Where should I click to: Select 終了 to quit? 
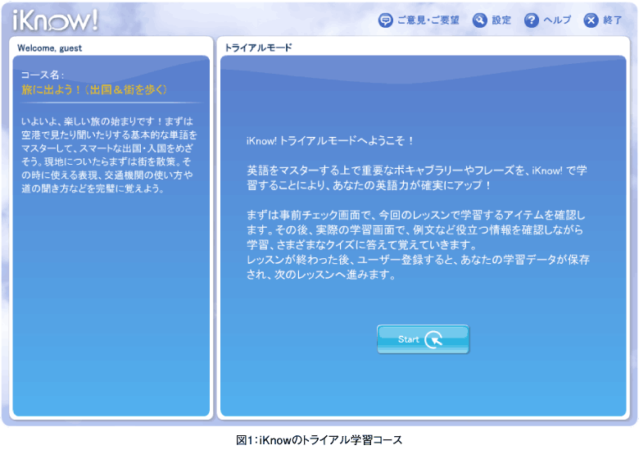coord(613,20)
